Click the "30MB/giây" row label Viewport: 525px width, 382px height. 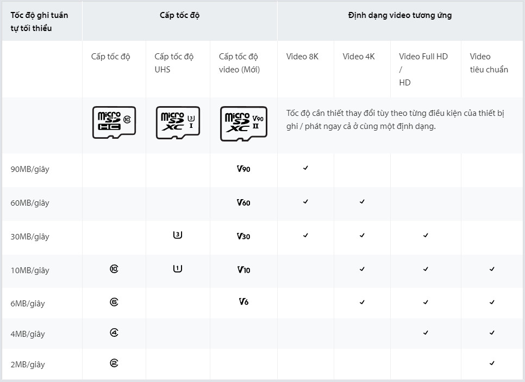pyautogui.click(x=30, y=237)
